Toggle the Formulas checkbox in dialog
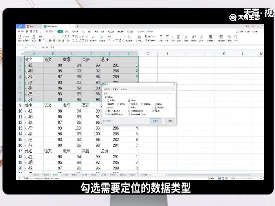The image size is (275, 206). pos(129,100)
